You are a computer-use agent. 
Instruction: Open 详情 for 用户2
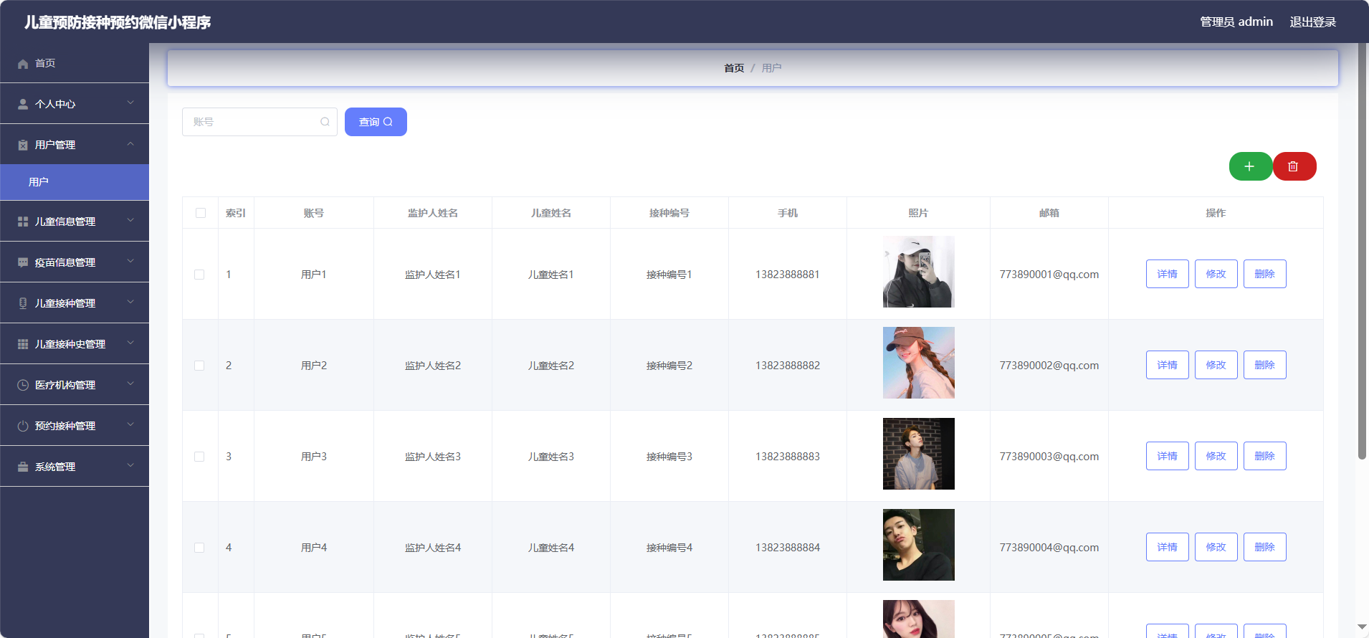coord(1168,365)
